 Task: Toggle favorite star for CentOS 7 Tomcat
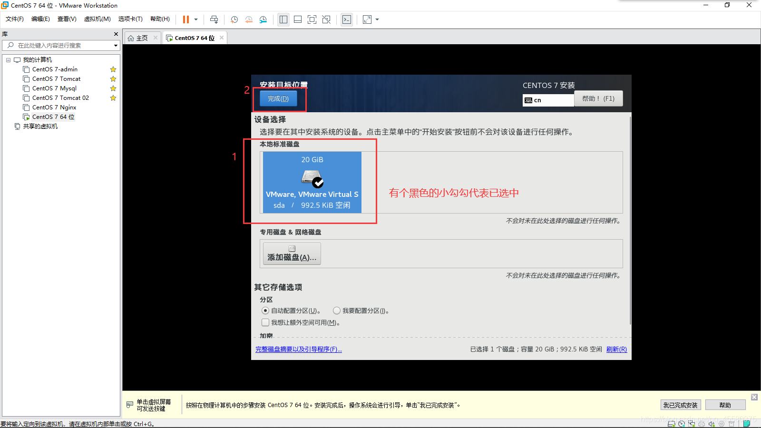tap(113, 79)
